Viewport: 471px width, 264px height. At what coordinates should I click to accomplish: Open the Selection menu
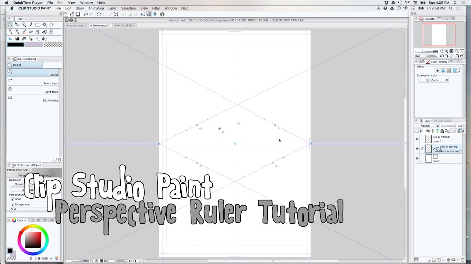coord(128,8)
